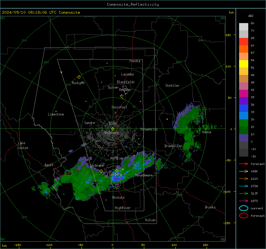Screen dimensions: 266x249
Task: Click the Drumheller town label
Action: tap(173, 146)
